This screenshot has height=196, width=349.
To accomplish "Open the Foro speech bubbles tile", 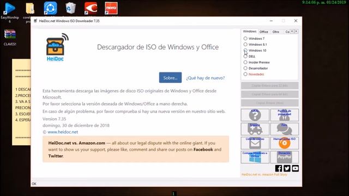I will 284,129.
